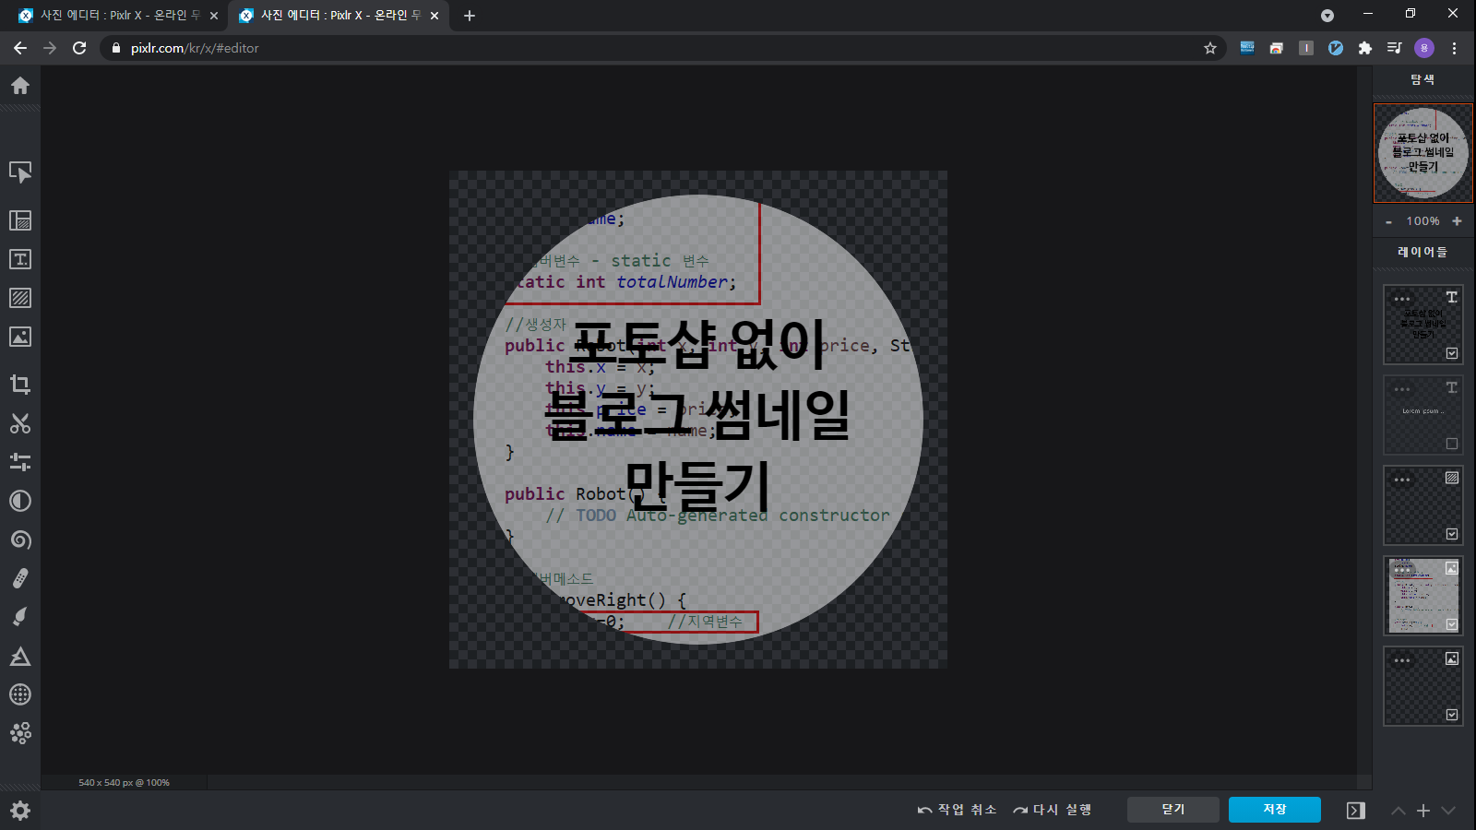Image resolution: width=1476 pixels, height=830 pixels.
Task: Bookmark this page with the star
Action: [x=1210, y=48]
